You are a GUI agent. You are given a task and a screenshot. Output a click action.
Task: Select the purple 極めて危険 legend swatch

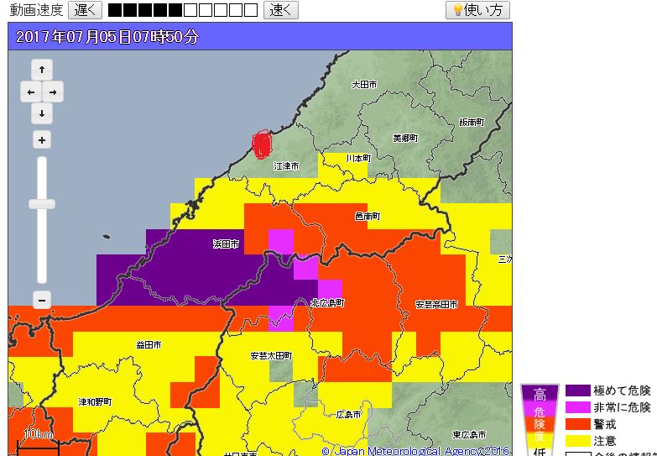tap(578, 390)
